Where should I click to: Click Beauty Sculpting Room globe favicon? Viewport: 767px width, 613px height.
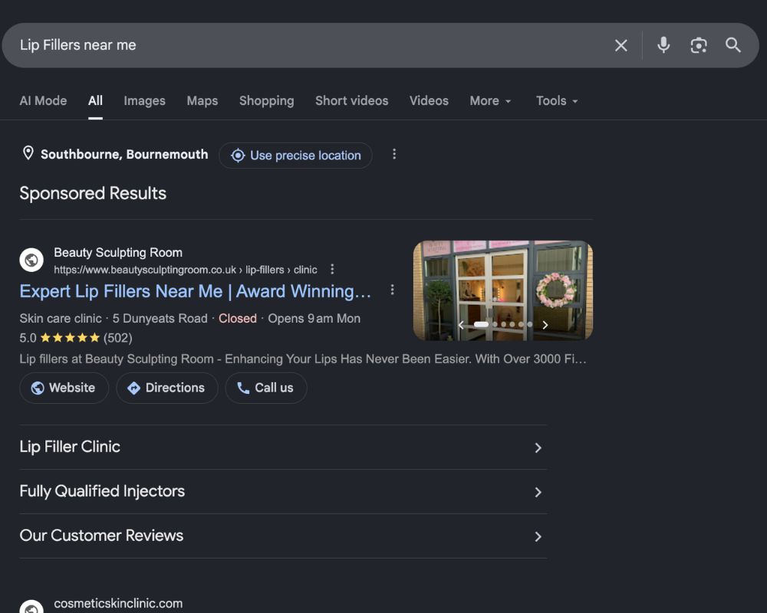31,260
